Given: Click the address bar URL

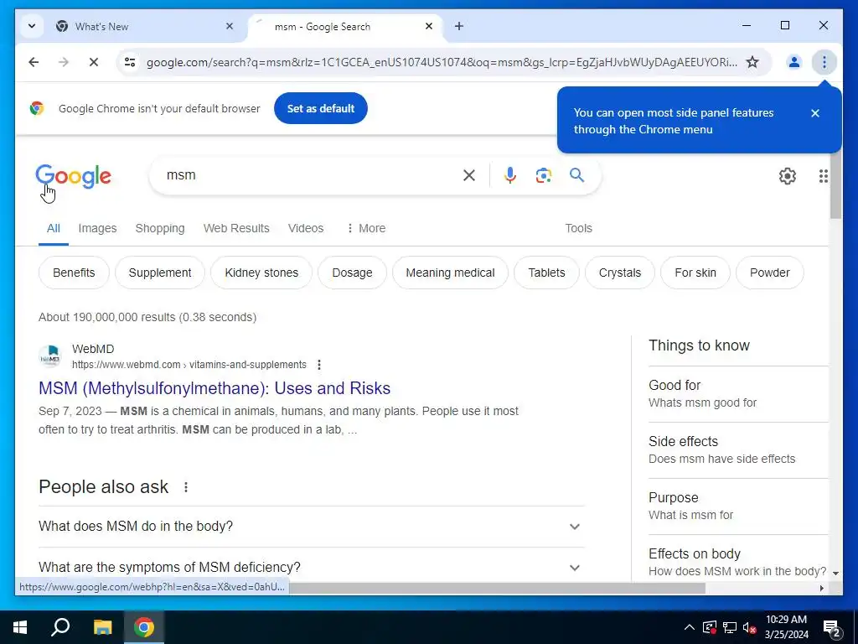Looking at the screenshot, I should 441,62.
